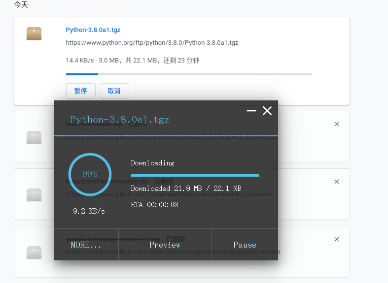Click the mountravel-travel-master.zip grey package icon

coord(34,195)
